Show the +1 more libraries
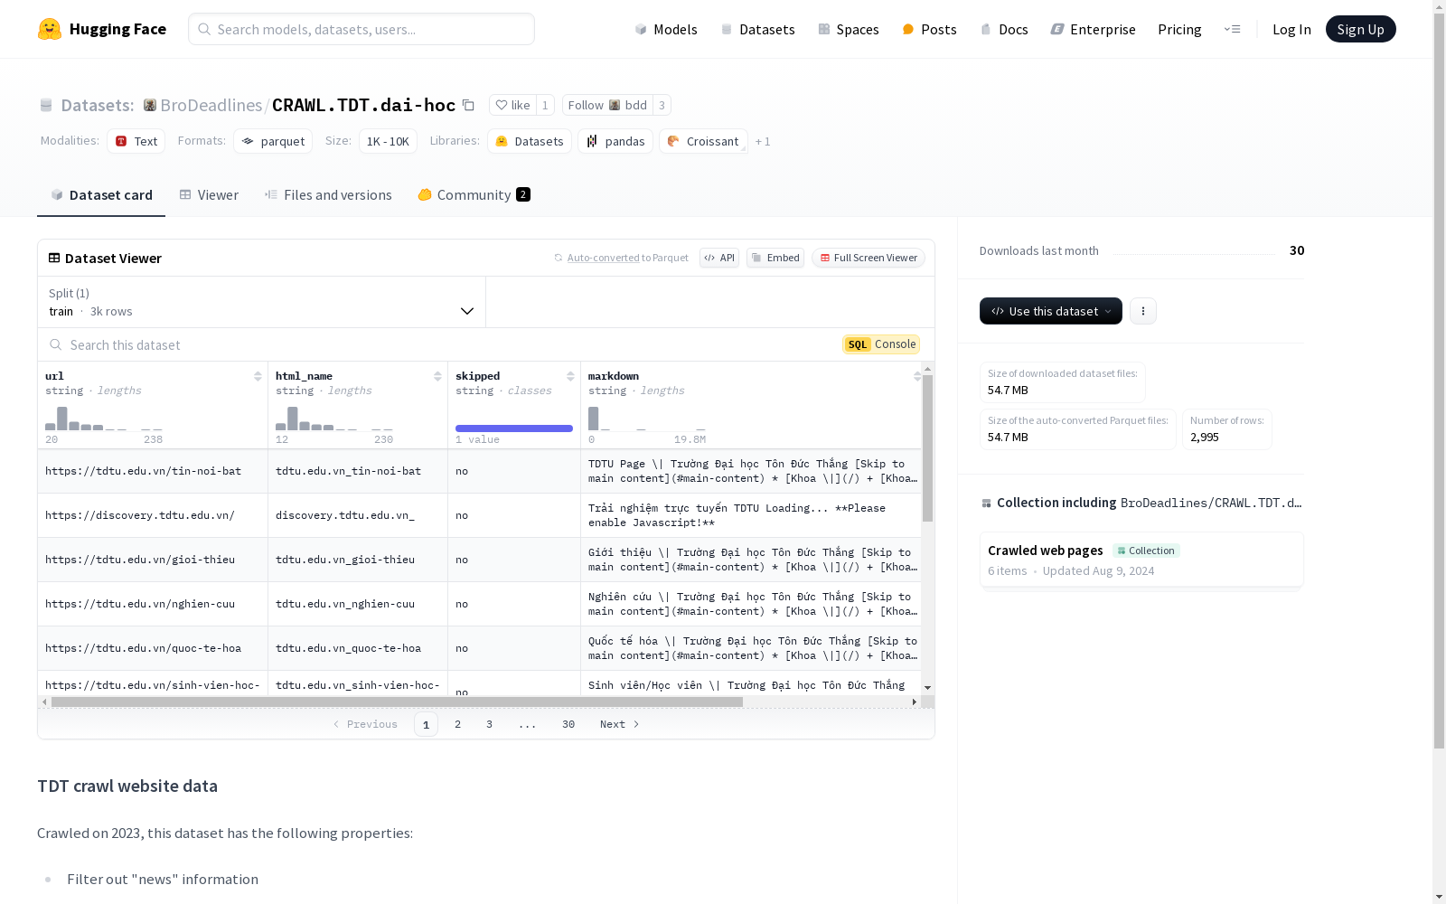Image resolution: width=1446 pixels, height=904 pixels. pos(763,141)
